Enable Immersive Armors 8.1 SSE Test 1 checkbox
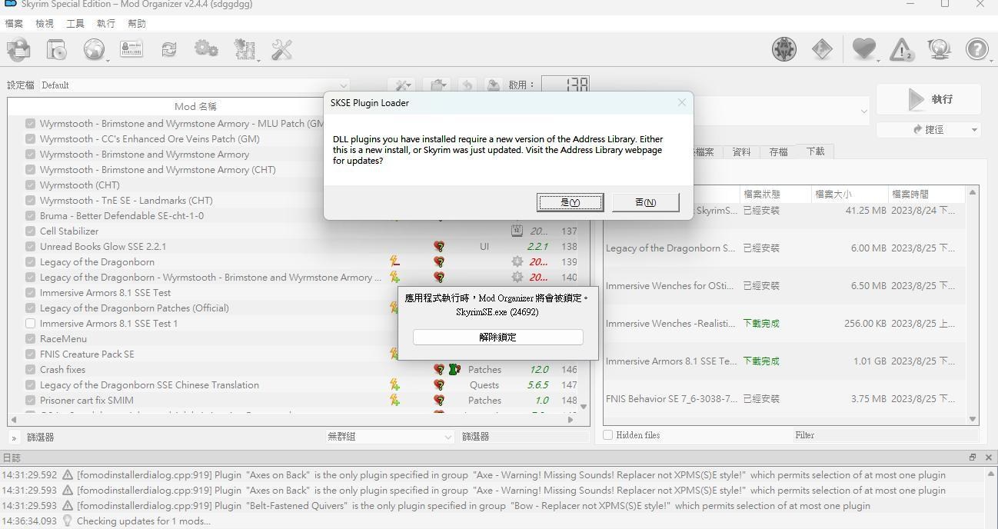This screenshot has width=998, height=529. pos(31,323)
